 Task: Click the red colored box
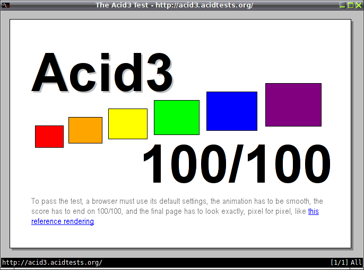(49, 137)
